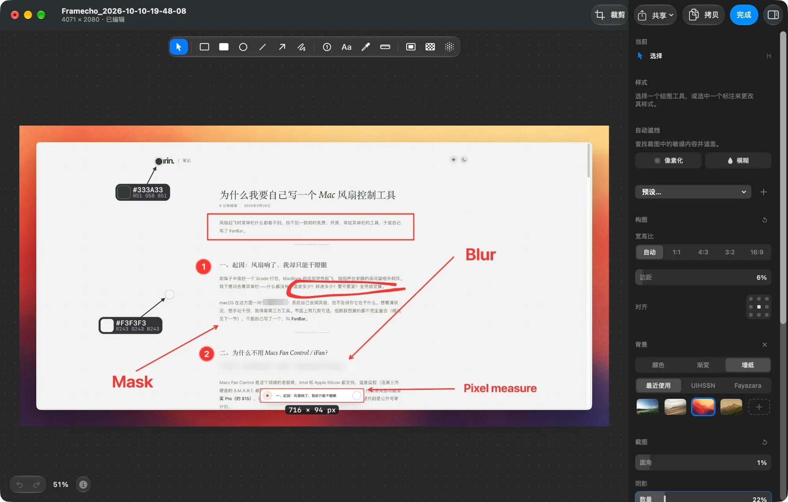Select the 最近使用 wallpaper category
This screenshot has width=788, height=502.
[x=658, y=385]
